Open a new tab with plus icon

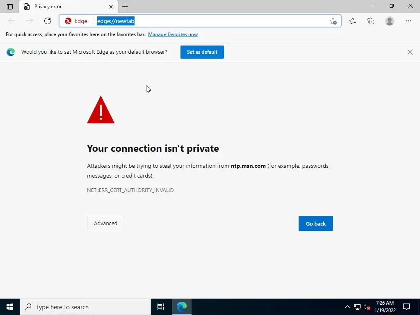click(125, 7)
